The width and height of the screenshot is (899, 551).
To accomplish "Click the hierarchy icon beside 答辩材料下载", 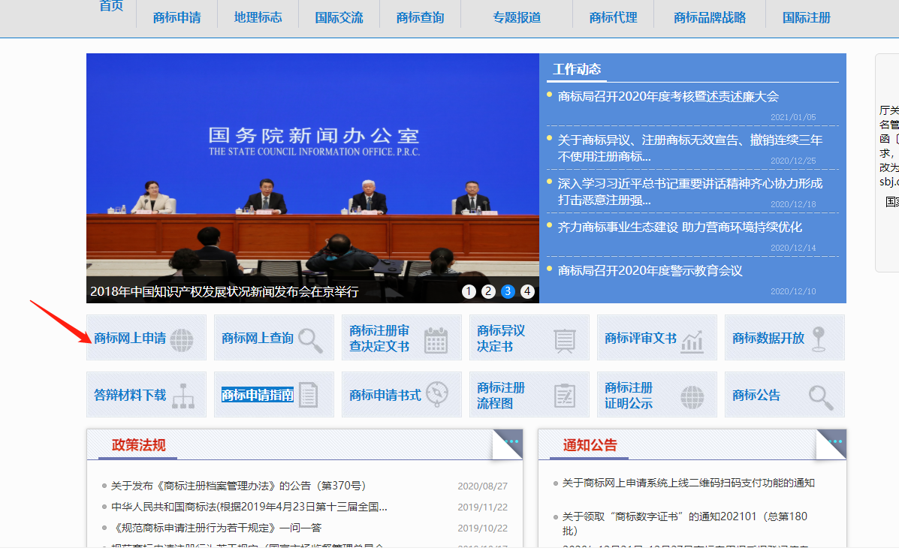I will 183,396.
